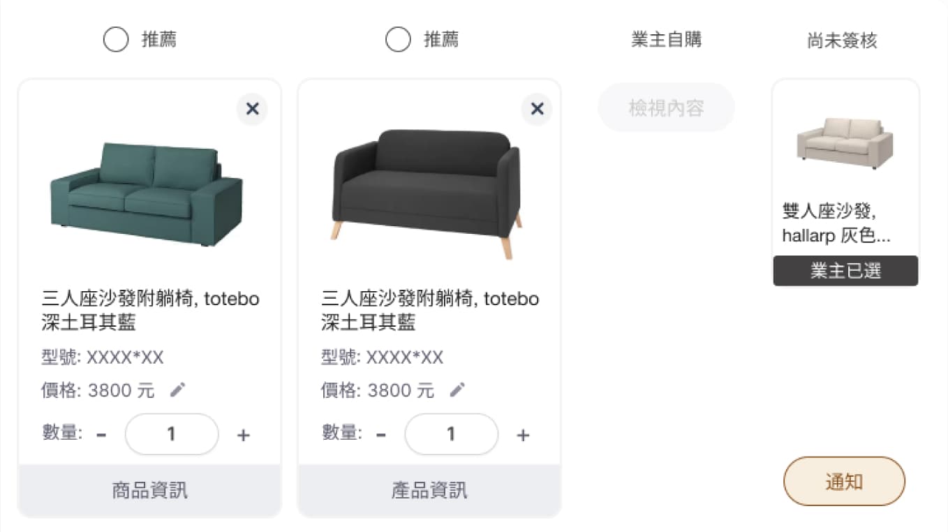This screenshot has width=948, height=532.
Task: Remove the green sofa card with X
Action: tap(252, 109)
